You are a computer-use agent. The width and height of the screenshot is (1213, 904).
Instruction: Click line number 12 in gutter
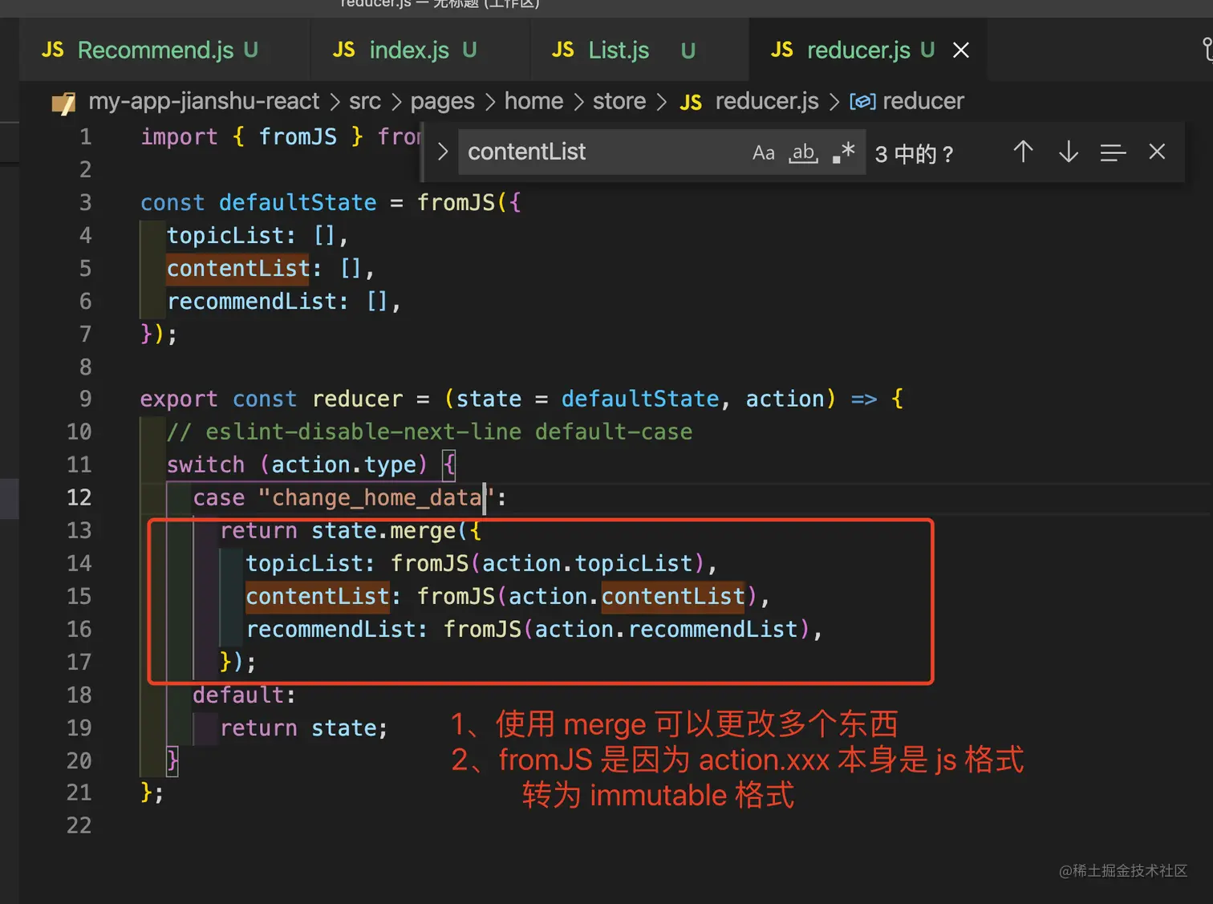(79, 497)
